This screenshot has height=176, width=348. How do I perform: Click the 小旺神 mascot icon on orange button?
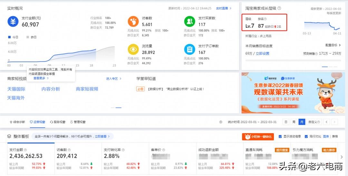(247, 137)
